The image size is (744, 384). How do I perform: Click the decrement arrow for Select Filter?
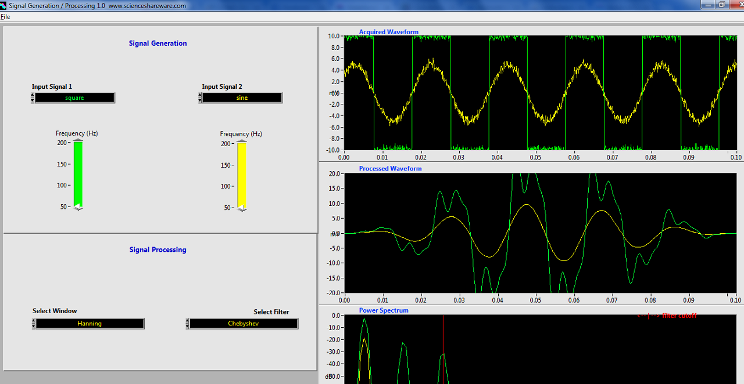pos(188,326)
